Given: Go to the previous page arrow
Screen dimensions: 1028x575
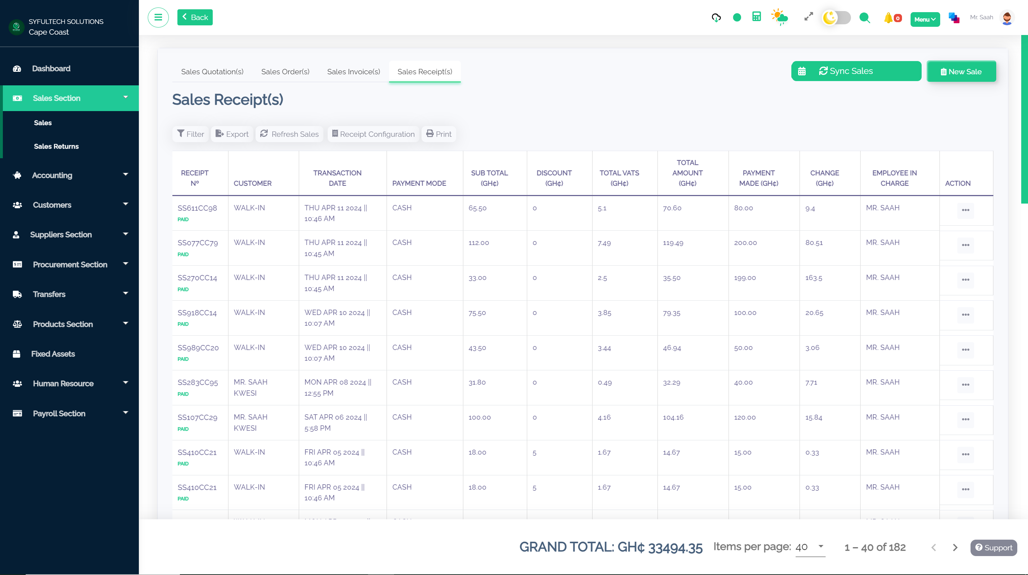Looking at the screenshot, I should click(x=933, y=547).
